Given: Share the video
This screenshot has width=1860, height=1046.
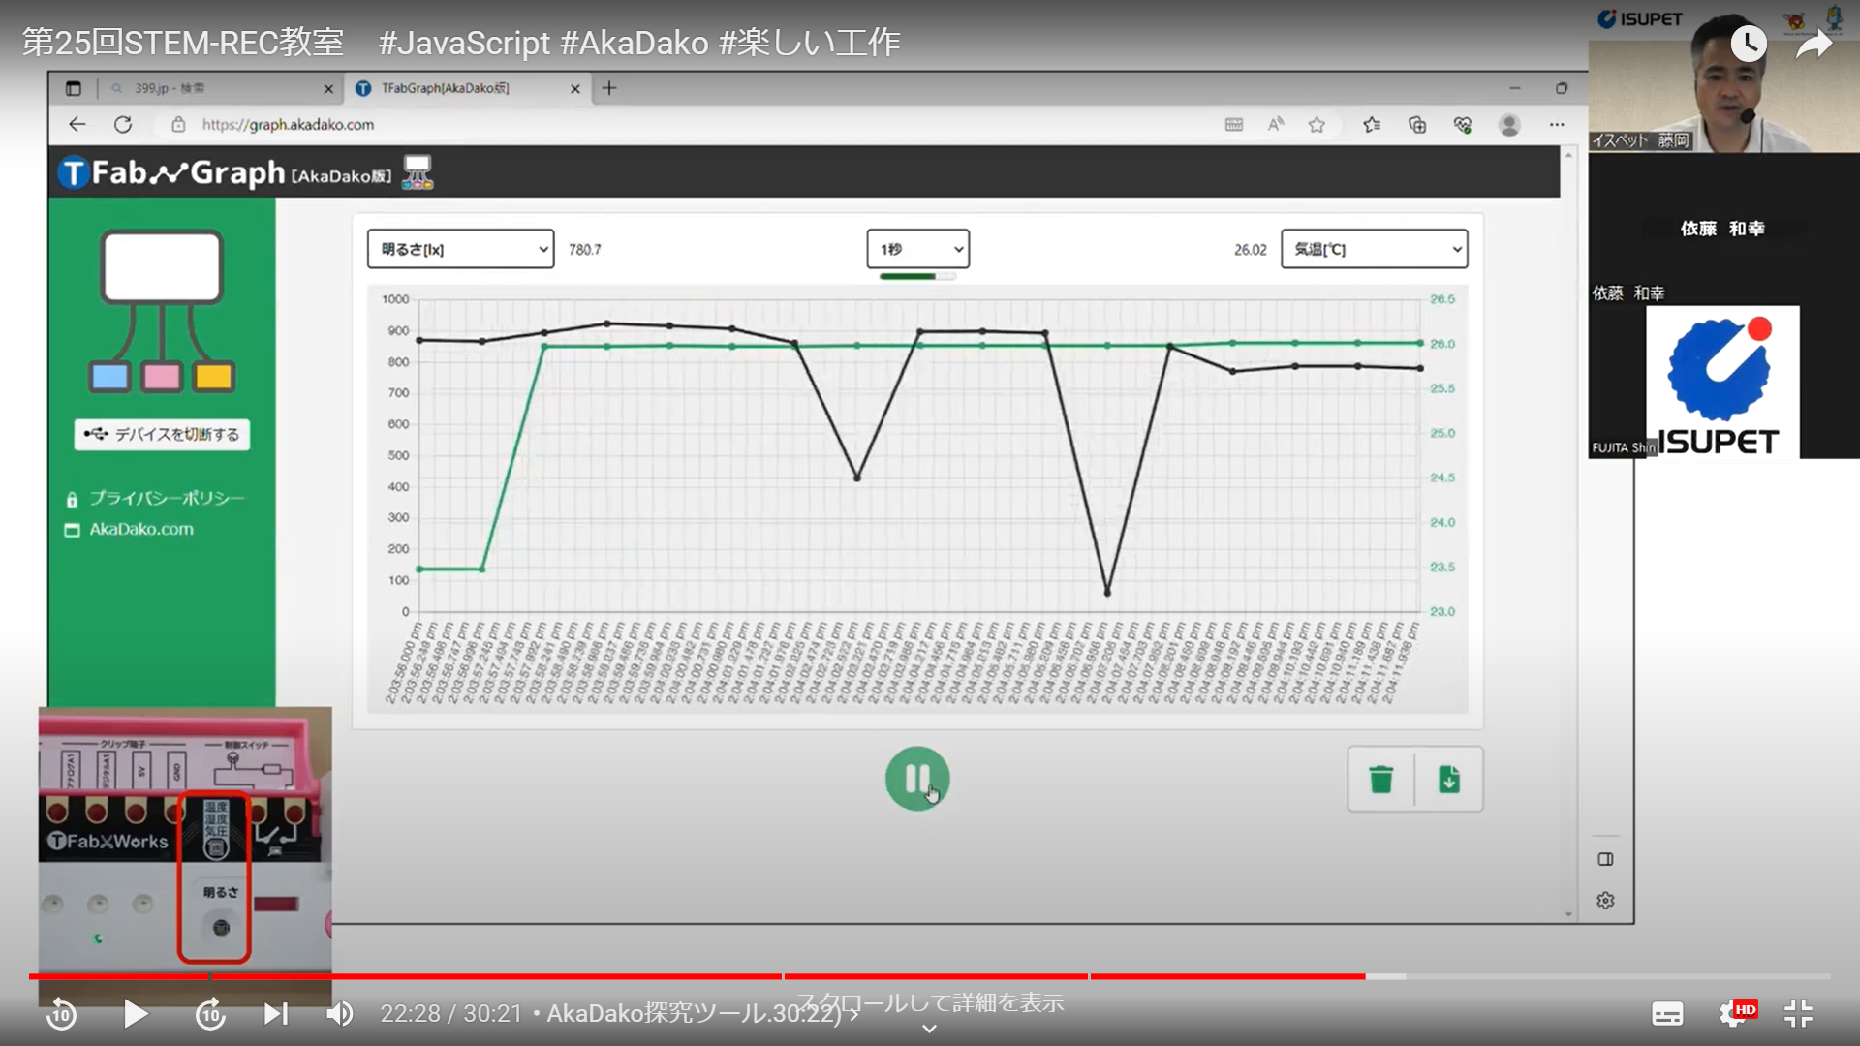Looking at the screenshot, I should [x=1813, y=44].
